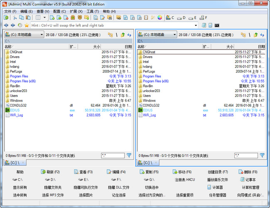Sort left panel by 大小 column

point(89,46)
